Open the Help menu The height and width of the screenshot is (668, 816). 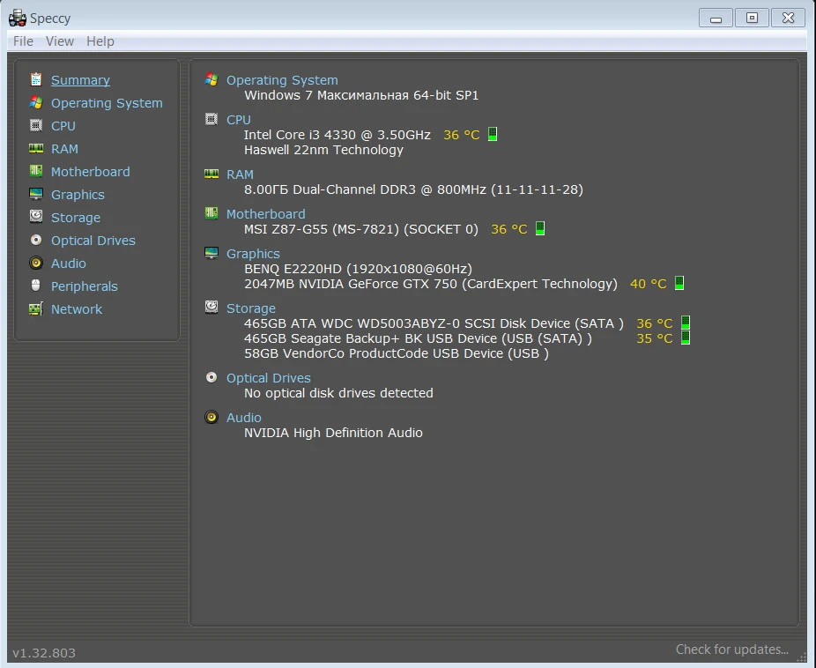tap(100, 41)
